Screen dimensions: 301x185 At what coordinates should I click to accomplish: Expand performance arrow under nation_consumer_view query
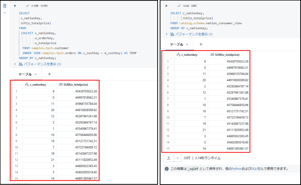167,34
